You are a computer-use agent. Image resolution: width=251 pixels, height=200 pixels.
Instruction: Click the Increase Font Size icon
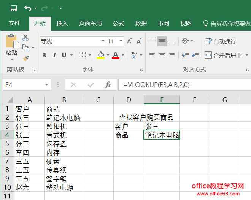point(130,41)
